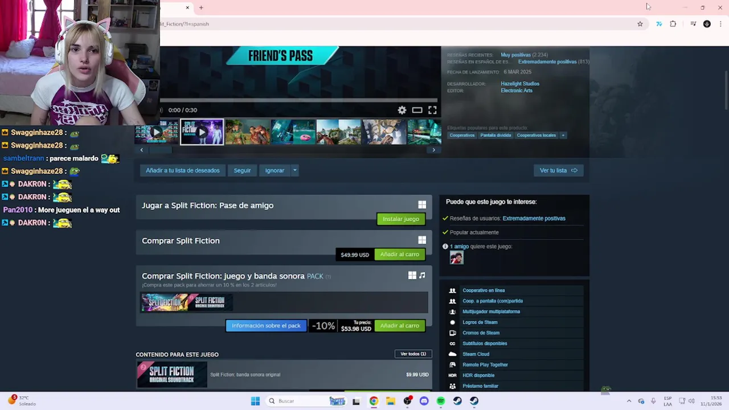Click the Multijugador multiplataforma icon

pyautogui.click(x=453, y=311)
